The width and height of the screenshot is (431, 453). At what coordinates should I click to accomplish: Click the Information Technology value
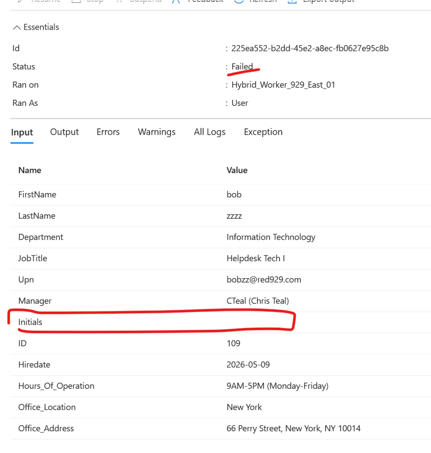click(271, 237)
